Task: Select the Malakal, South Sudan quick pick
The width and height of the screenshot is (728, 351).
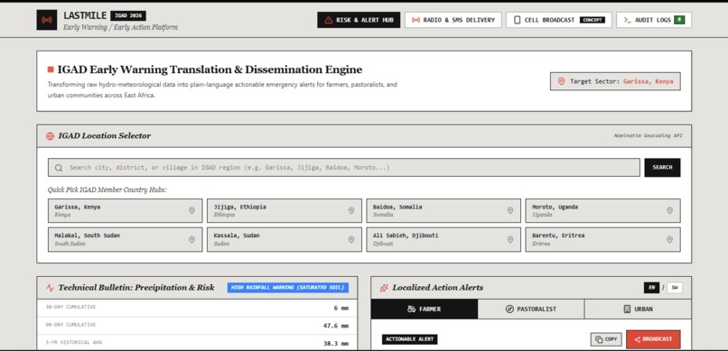Action: (x=125, y=239)
